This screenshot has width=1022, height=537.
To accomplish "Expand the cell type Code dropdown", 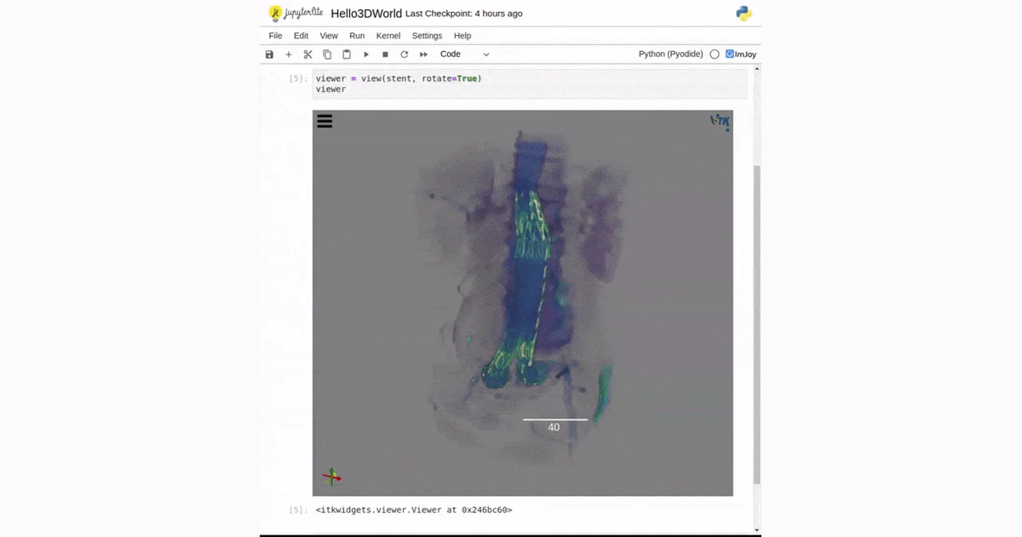I will (x=464, y=55).
